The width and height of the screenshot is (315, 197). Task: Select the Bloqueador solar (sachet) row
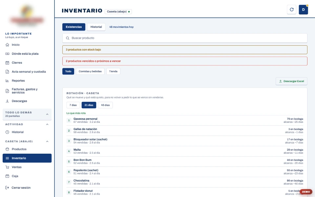pos(185,141)
